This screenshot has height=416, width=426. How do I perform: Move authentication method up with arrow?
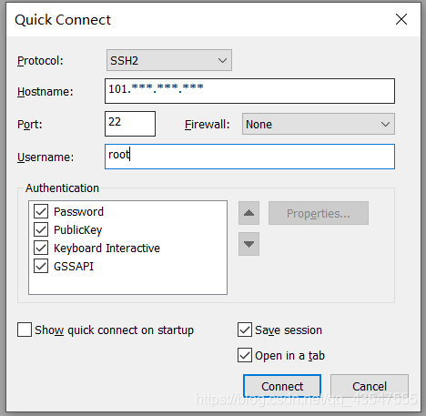[248, 213]
